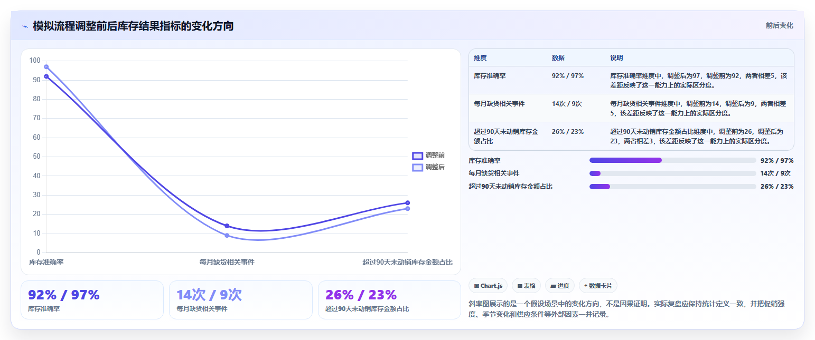Click the footnote starting 斜率图展示的是
The width and height of the screenshot is (815, 340).
[x=627, y=309]
